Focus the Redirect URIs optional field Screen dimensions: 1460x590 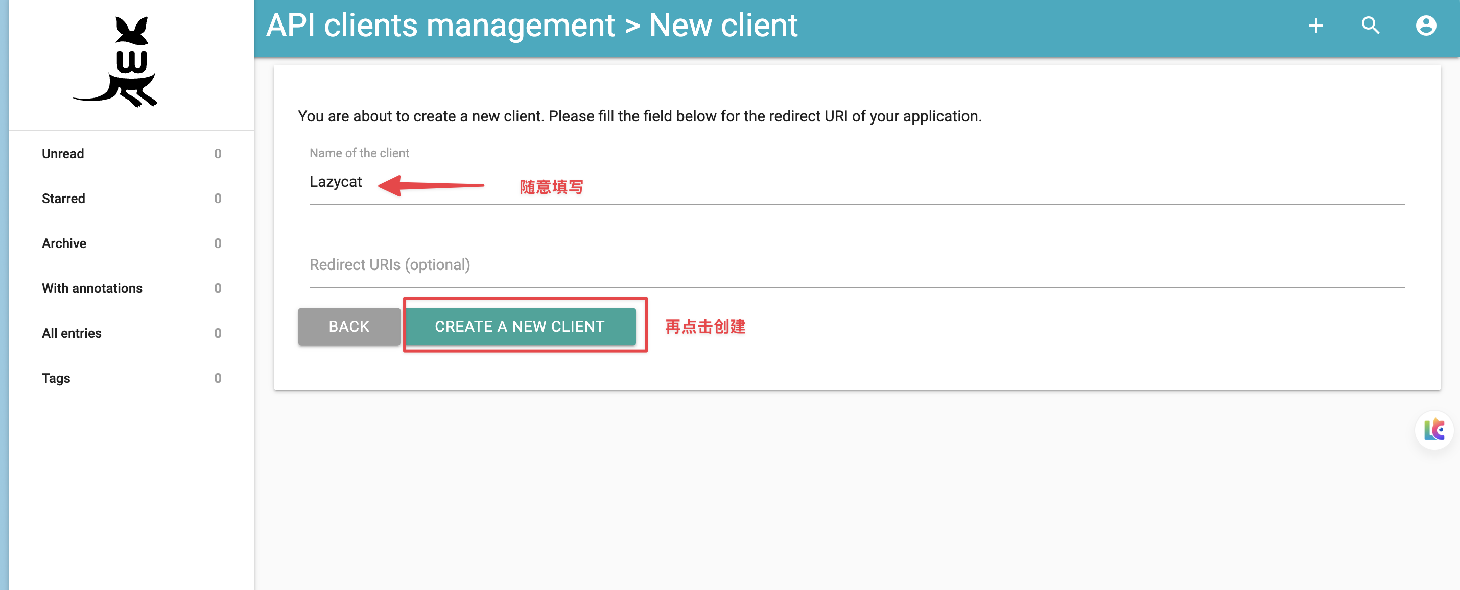[856, 265]
